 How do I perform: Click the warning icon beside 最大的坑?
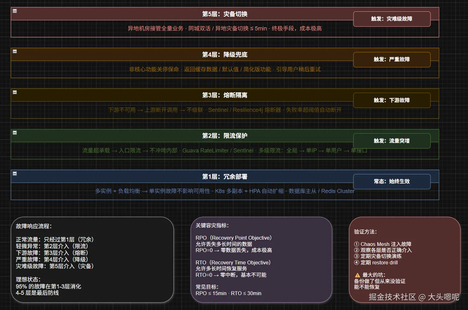[x=357, y=275]
